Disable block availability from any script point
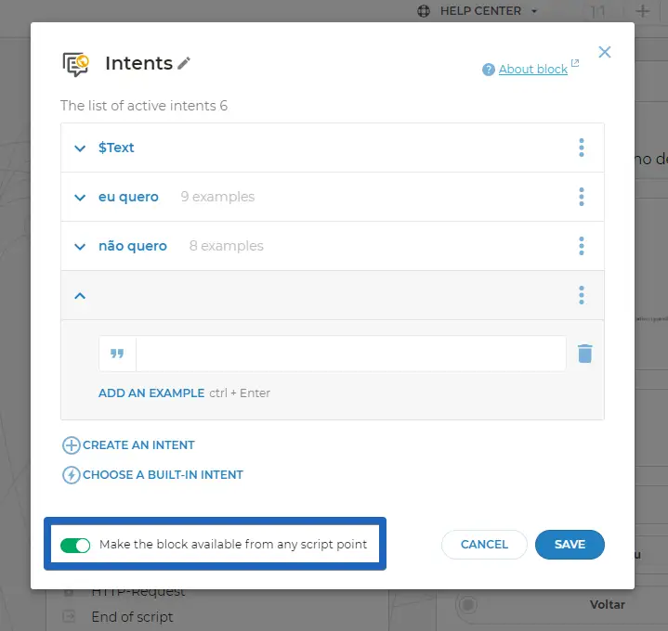668x631 pixels. (75, 545)
